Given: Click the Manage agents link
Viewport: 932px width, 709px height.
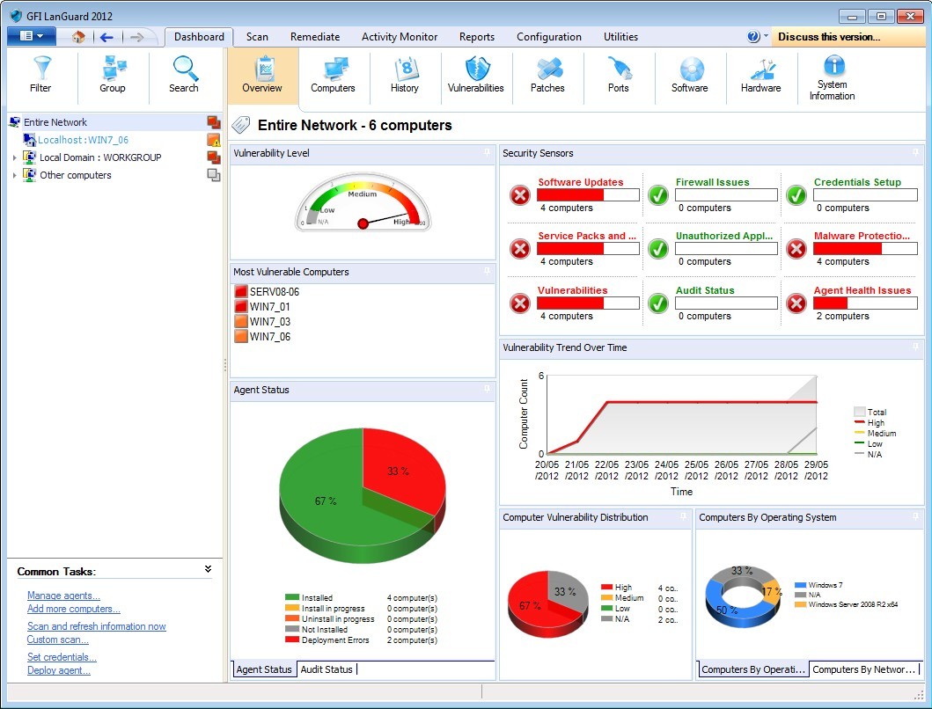Looking at the screenshot, I should click(x=63, y=596).
